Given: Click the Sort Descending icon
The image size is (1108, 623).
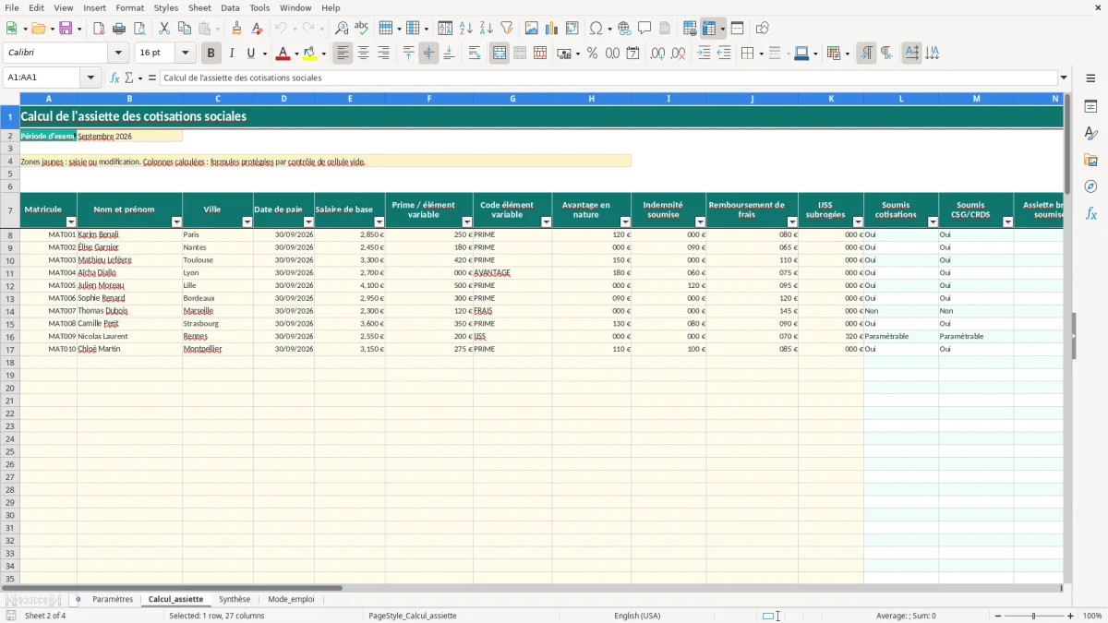Looking at the screenshot, I should (487, 29).
